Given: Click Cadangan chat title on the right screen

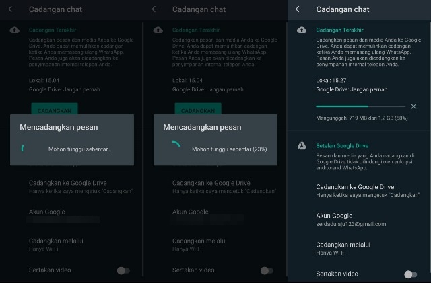Looking at the screenshot, I should (x=343, y=9).
